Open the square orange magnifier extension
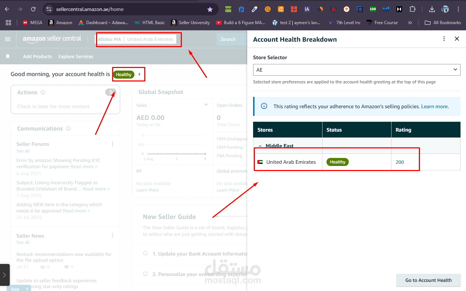This screenshot has height=291, width=466. tap(281, 9)
